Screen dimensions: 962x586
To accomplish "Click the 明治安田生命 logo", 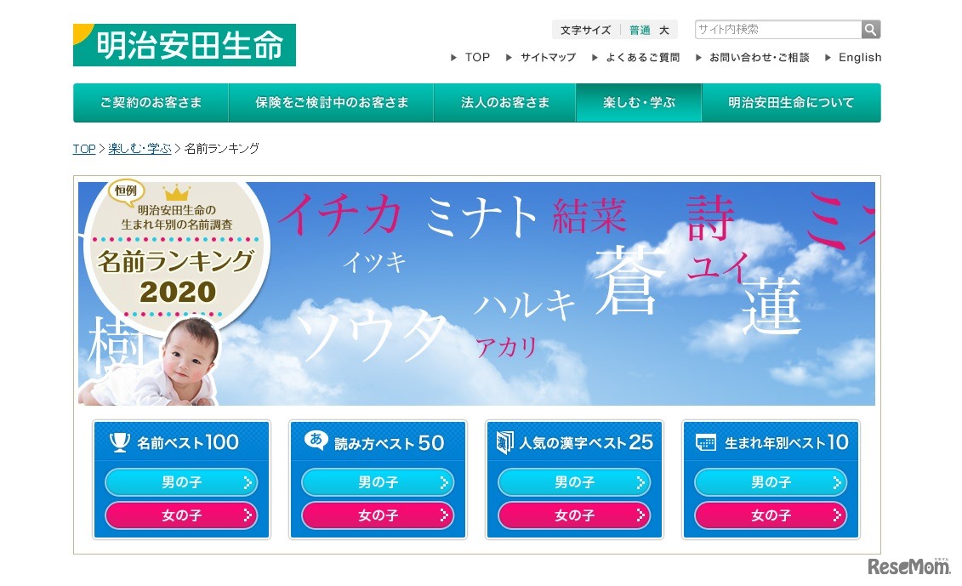I will click(184, 45).
